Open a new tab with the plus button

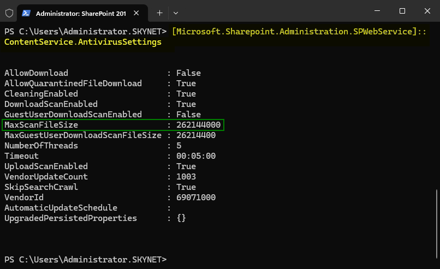(159, 13)
